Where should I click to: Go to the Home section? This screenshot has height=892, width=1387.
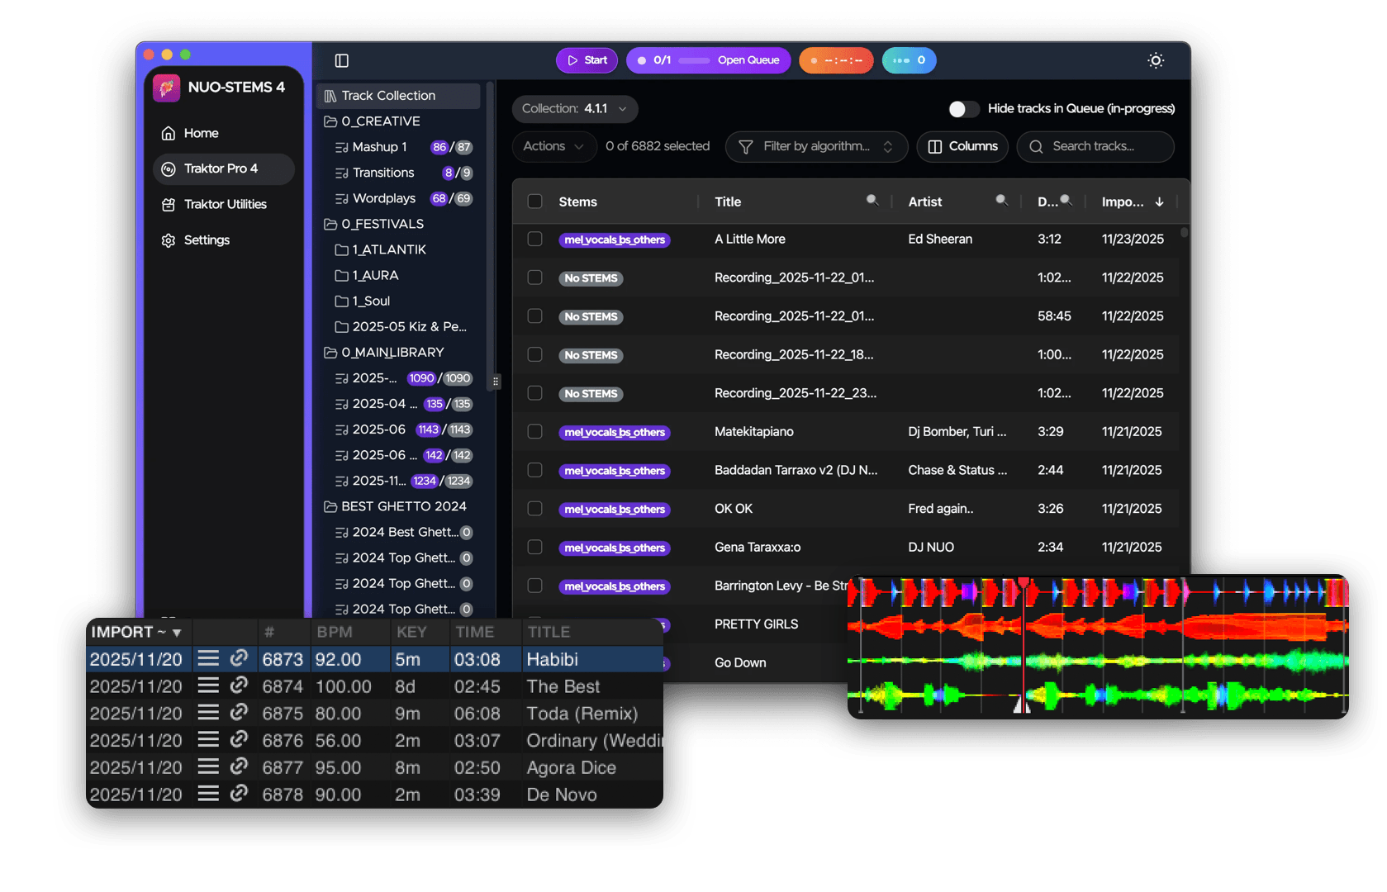click(201, 132)
